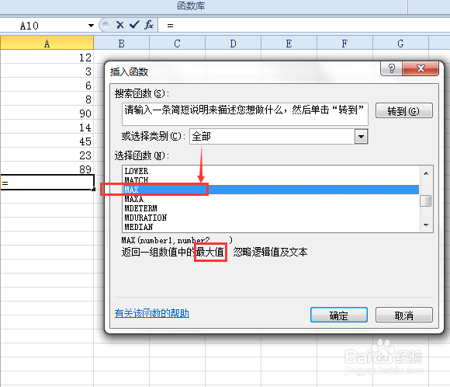The image size is (450, 387).
Task: Select MAX in the function list
Action: [x=271, y=190]
